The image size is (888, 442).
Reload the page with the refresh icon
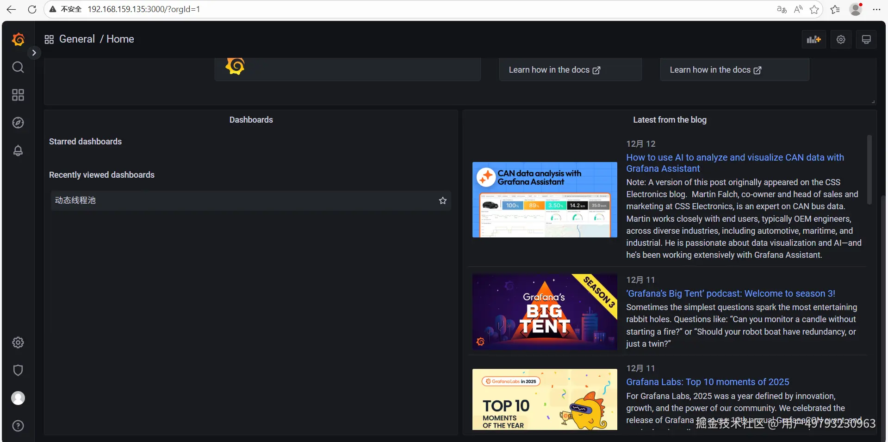pos(32,9)
